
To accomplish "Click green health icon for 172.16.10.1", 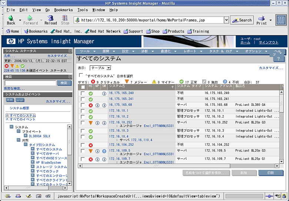I will click(90, 111).
